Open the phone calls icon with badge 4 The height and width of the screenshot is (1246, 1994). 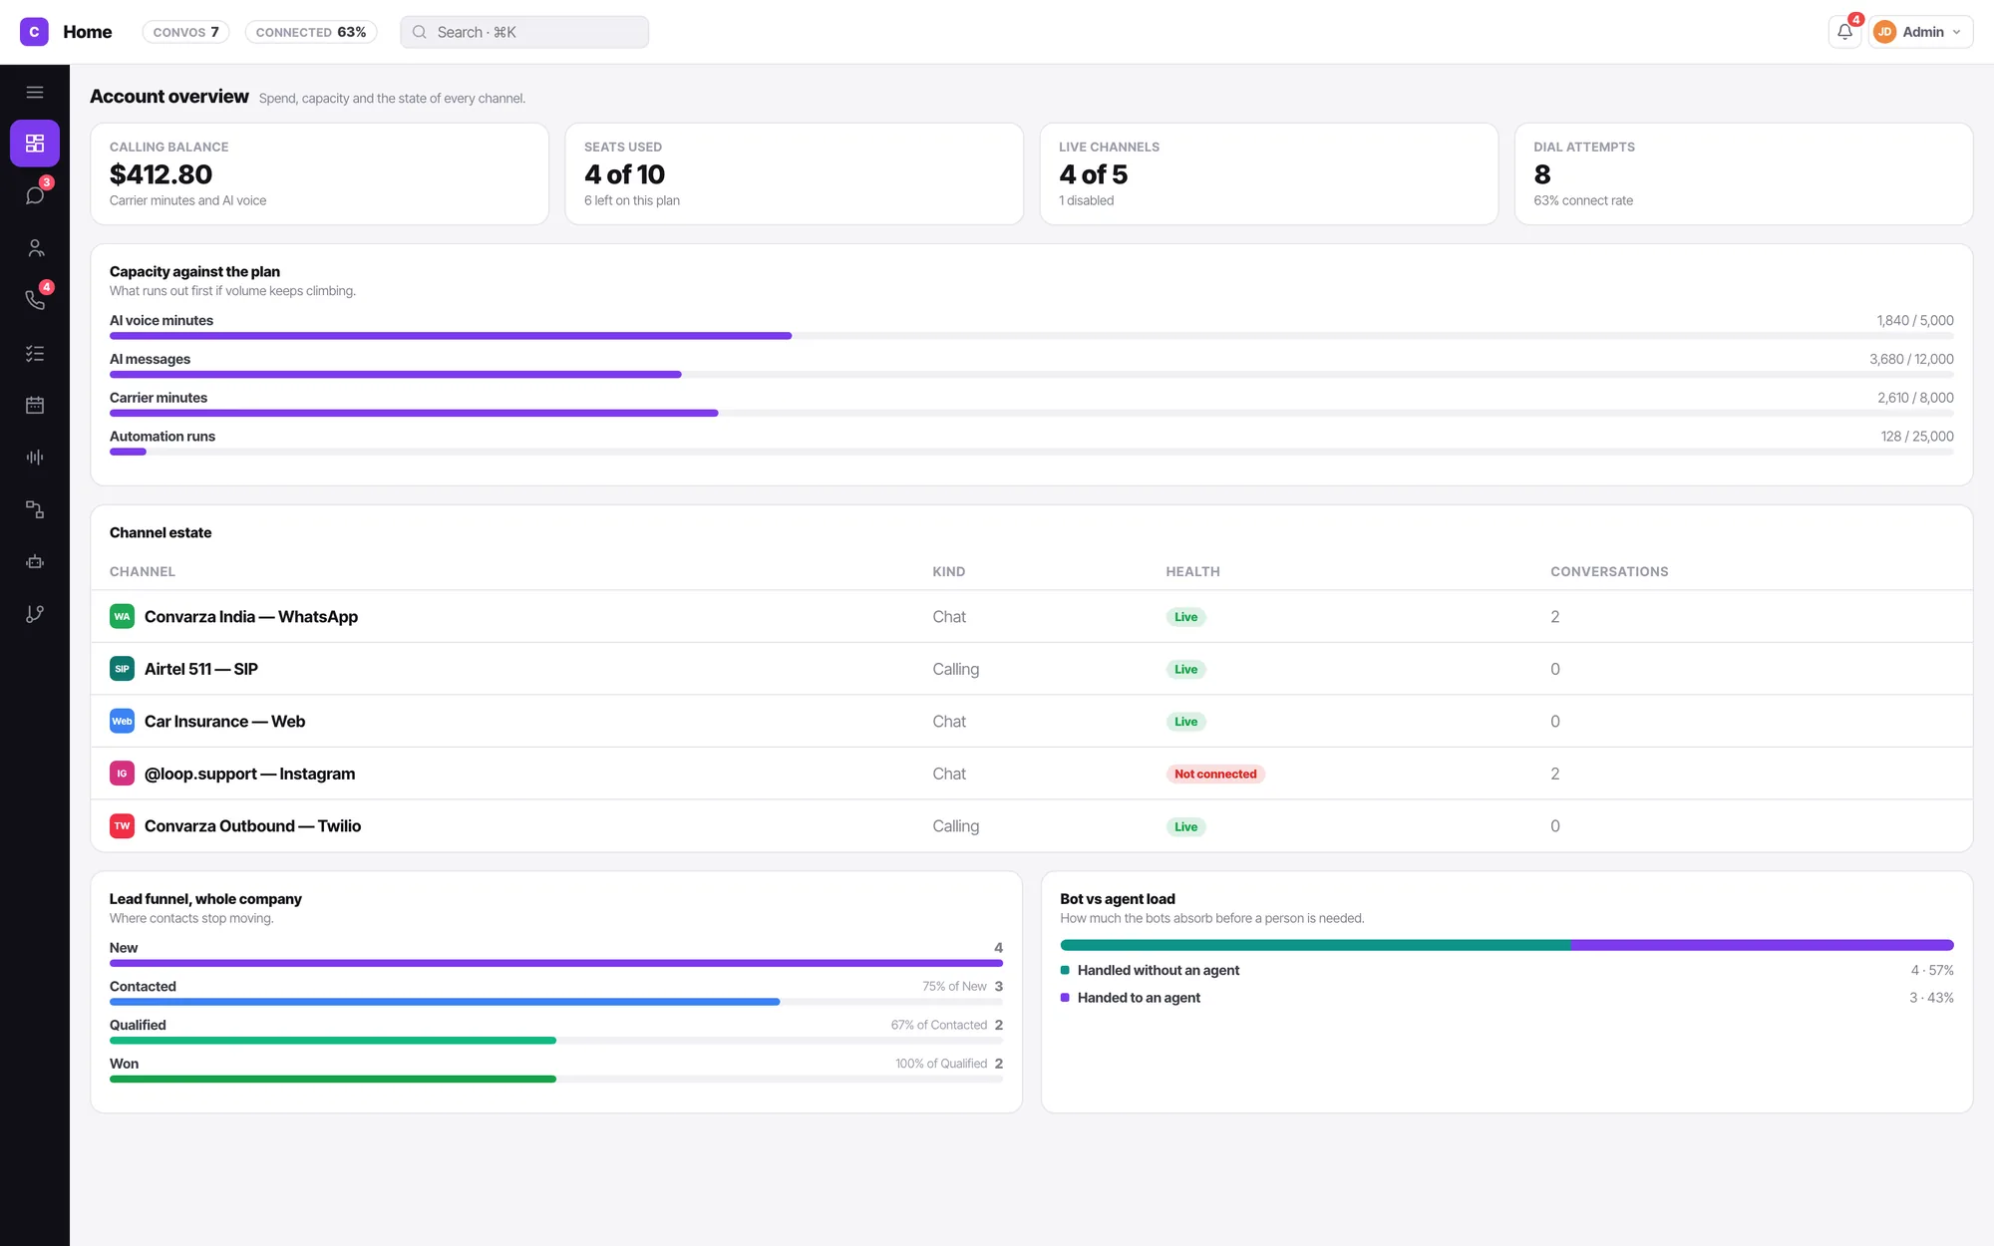[x=35, y=300]
